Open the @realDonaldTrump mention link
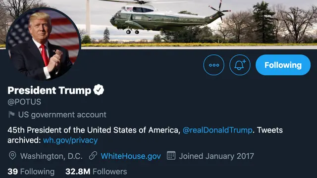Image resolution: width=317 pixels, height=178 pixels. pos(217,130)
